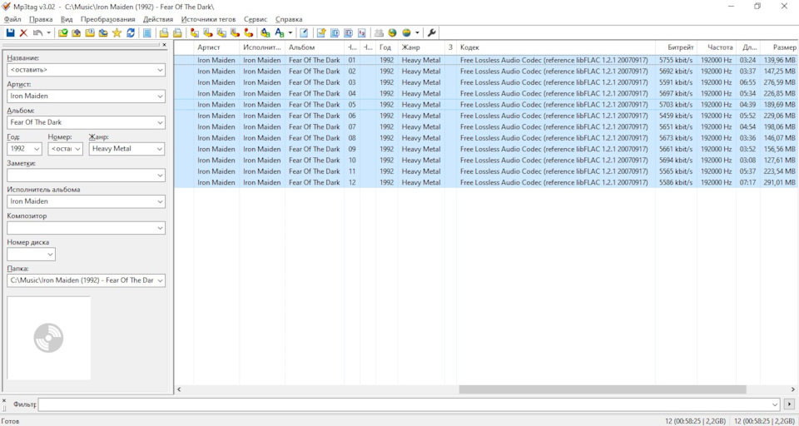Expand the Артист field dropdown

pyautogui.click(x=161, y=96)
